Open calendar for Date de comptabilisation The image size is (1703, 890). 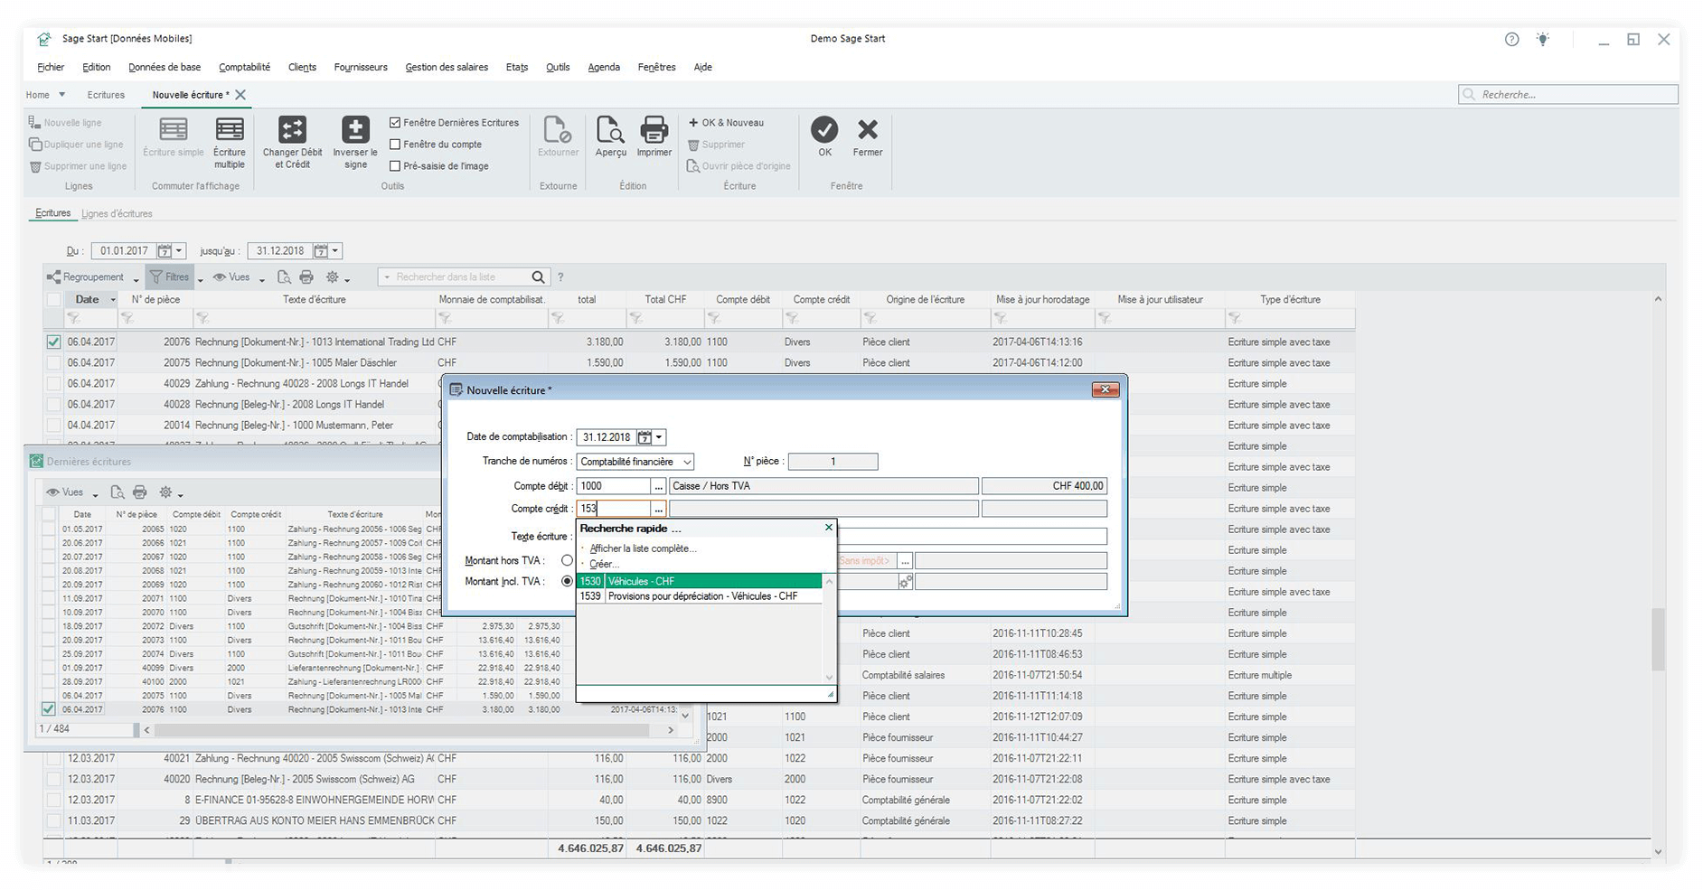pyautogui.click(x=645, y=437)
